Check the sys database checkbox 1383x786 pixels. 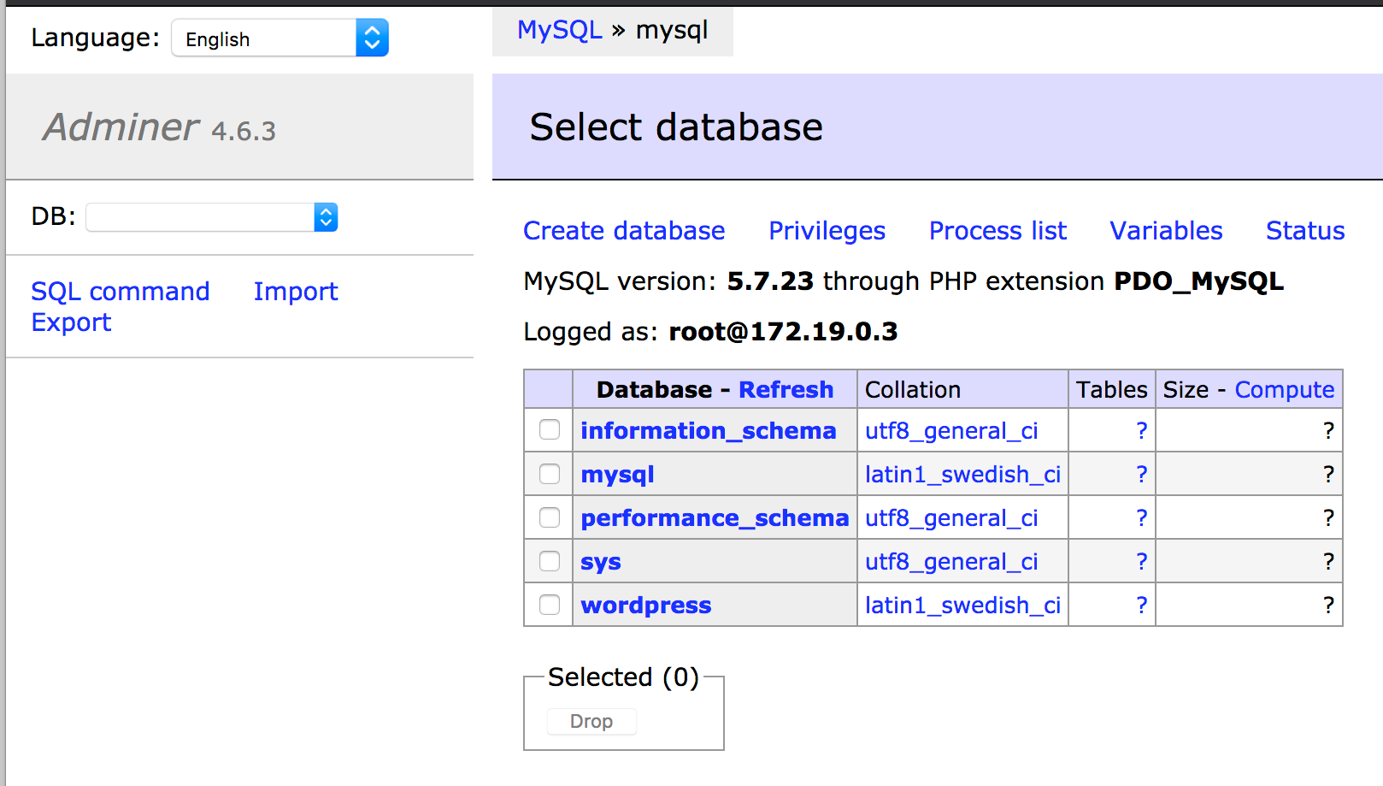550,561
